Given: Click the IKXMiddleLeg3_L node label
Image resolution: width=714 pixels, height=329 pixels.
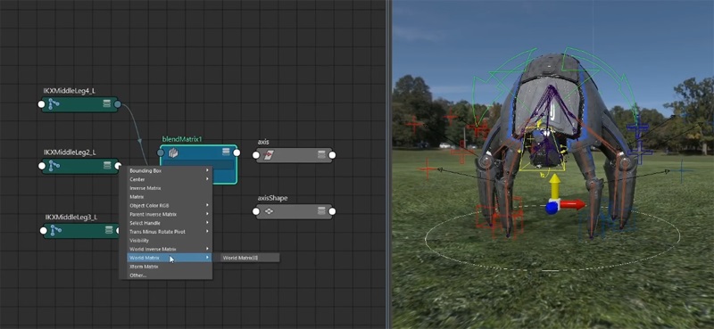Looking at the screenshot, I should click(71, 217).
